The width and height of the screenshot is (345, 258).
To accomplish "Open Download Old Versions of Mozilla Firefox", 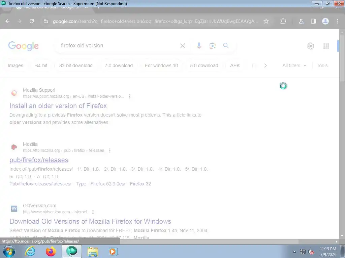I will [90, 221].
